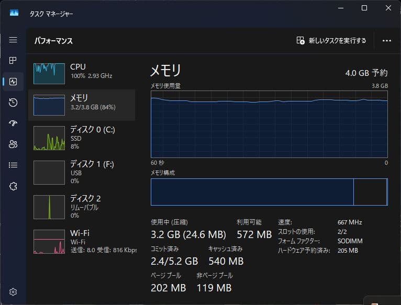Click the 2.4/5.2 GB committed value
This screenshot has width=401, height=305.
[x=174, y=261]
